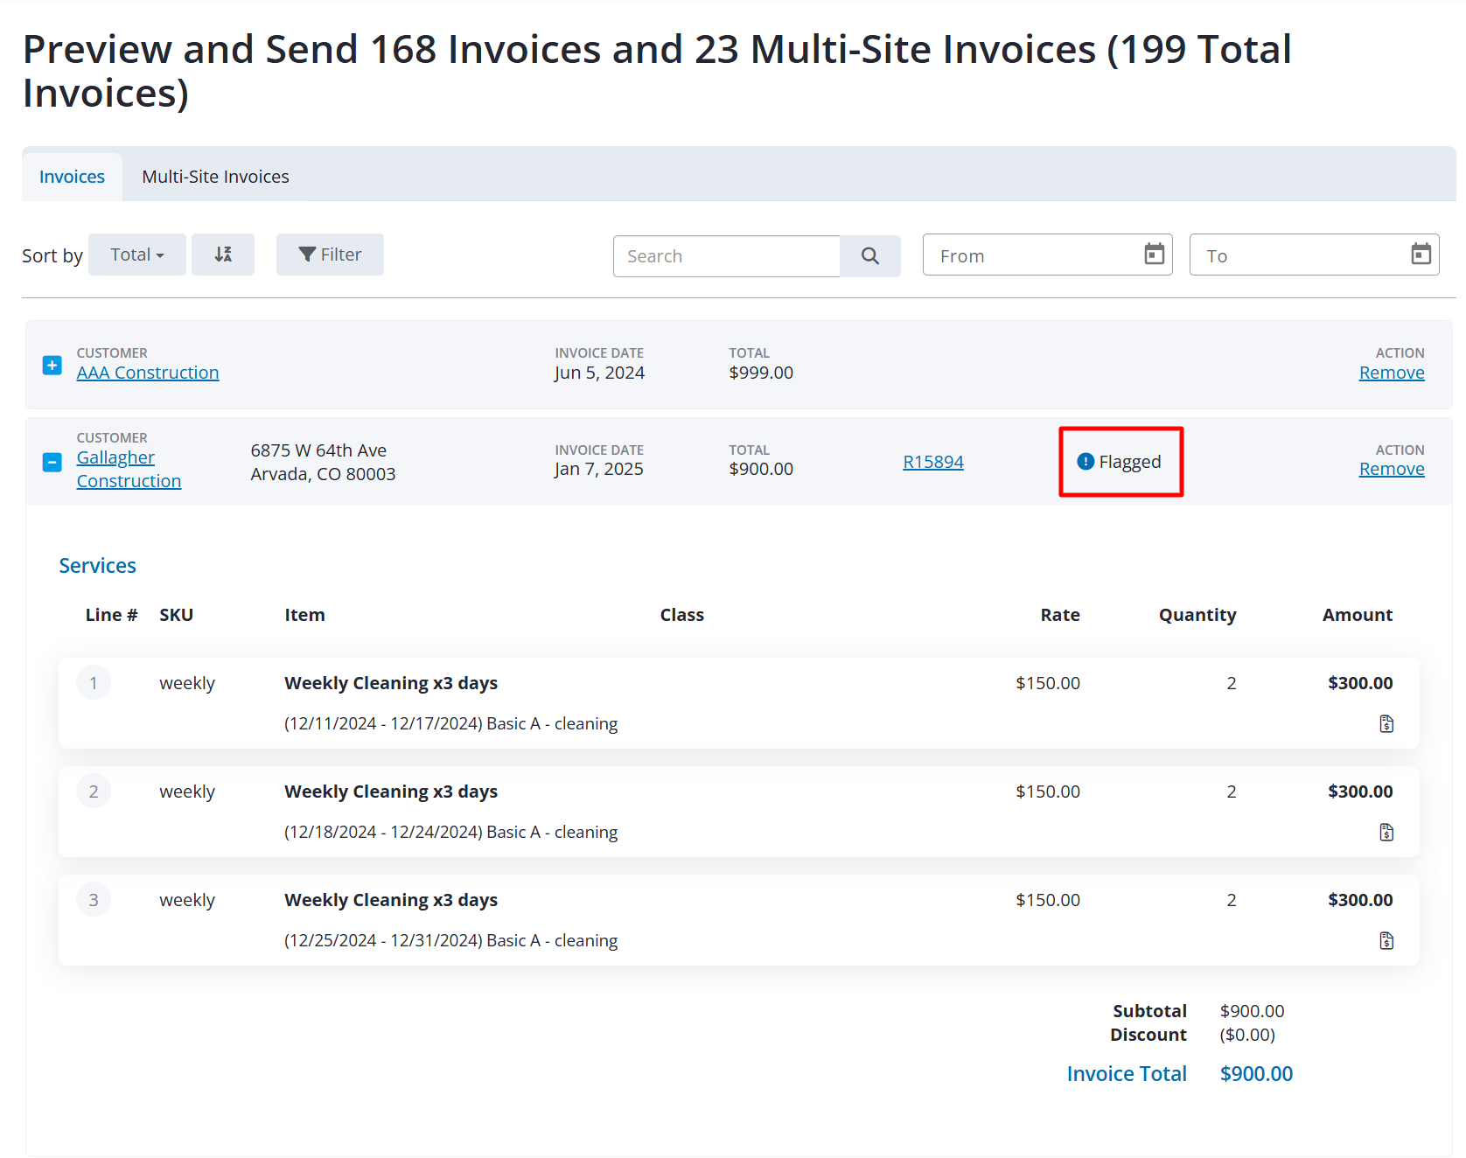Click the SKU column header
This screenshot has width=1466, height=1158.
click(177, 615)
